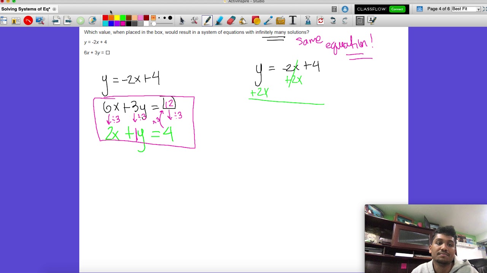The height and width of the screenshot is (273, 487).
Task: Click the webcam video overlay
Action: 426,239
